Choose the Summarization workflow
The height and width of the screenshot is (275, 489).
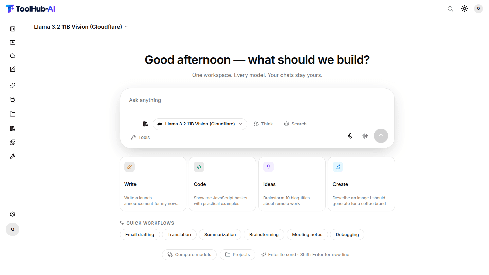(220, 235)
